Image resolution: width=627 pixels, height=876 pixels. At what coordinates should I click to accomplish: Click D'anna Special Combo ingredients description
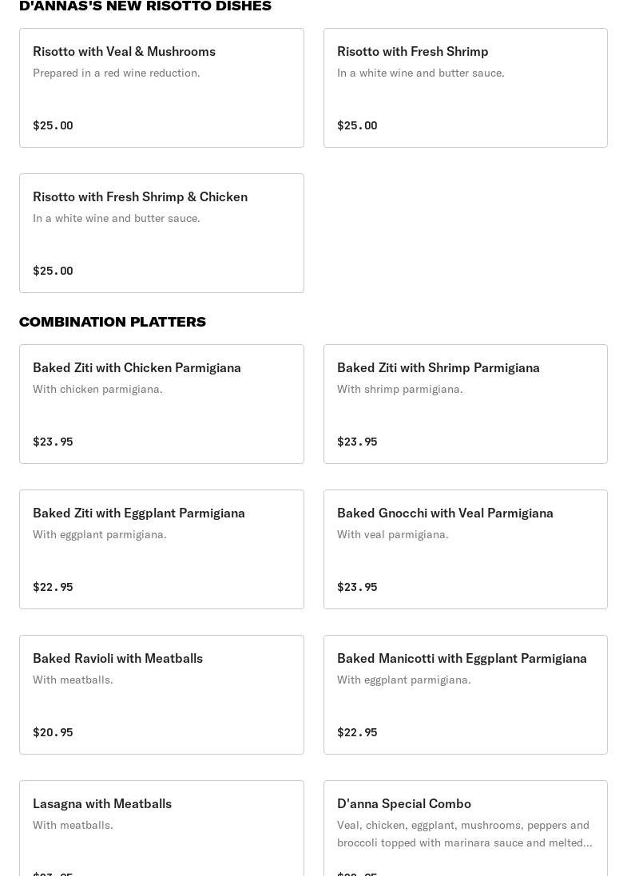pos(464,834)
